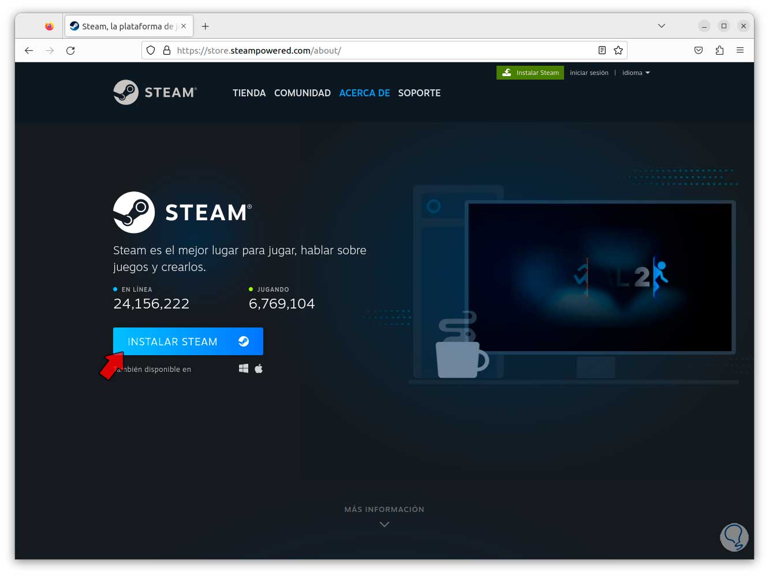Click the También disponible en text
Screen dimensions: 769x576
tap(152, 369)
